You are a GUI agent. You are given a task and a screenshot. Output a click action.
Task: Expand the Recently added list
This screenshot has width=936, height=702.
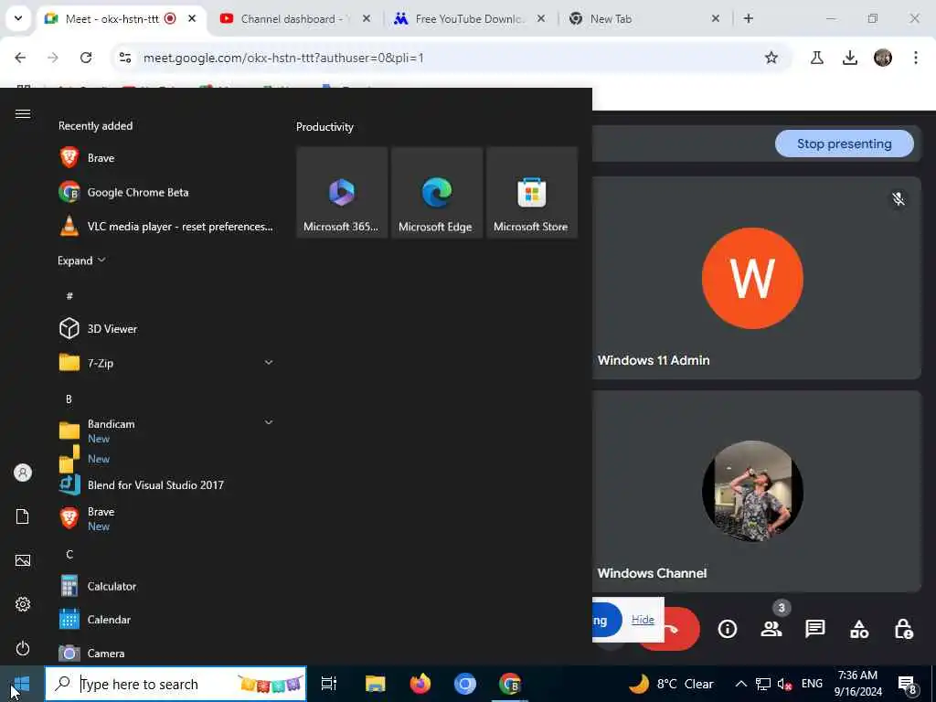(x=81, y=261)
